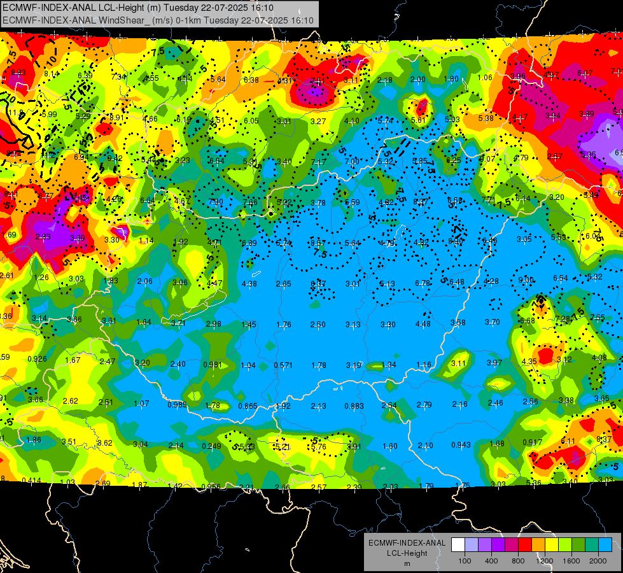Click the wind shear value 1.06
Image resolution: width=623 pixels, height=573 pixels.
coord(485,78)
